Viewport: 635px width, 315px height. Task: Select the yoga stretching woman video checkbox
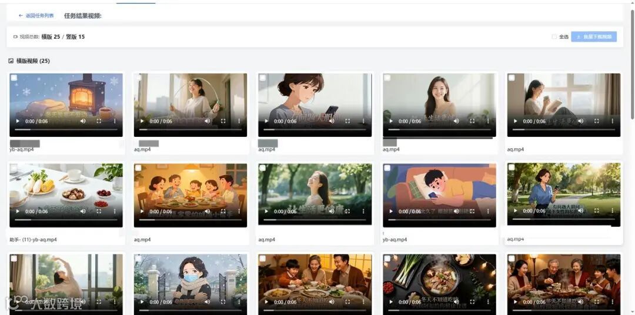tap(14, 259)
